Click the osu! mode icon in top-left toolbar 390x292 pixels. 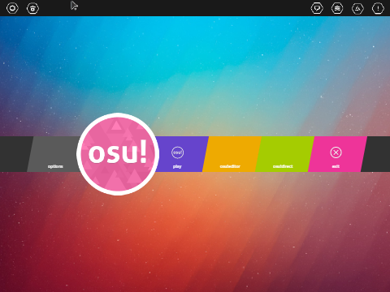[x=12, y=8]
